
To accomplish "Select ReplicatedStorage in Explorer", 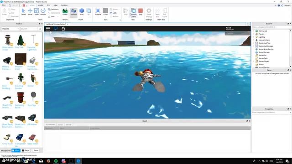I will coord(266,46).
